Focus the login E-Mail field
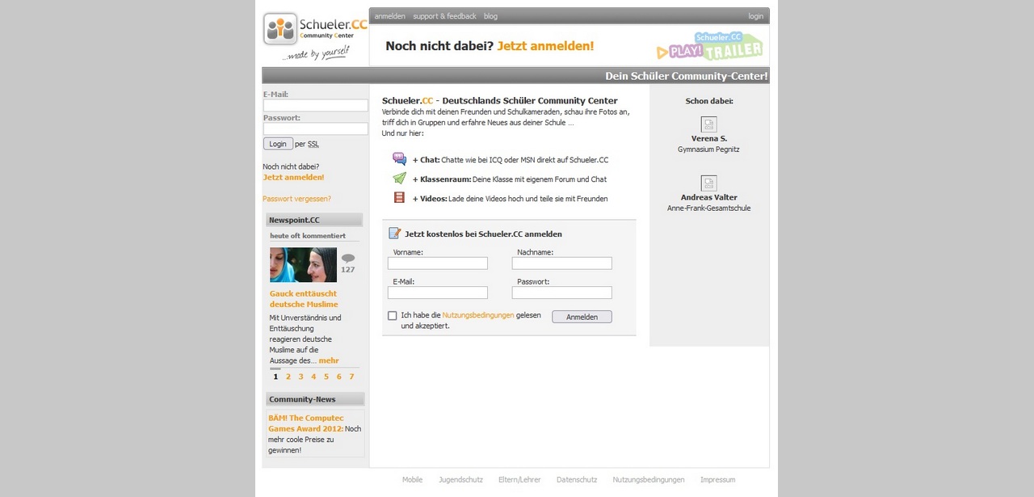The image size is (1034, 497). click(x=316, y=106)
